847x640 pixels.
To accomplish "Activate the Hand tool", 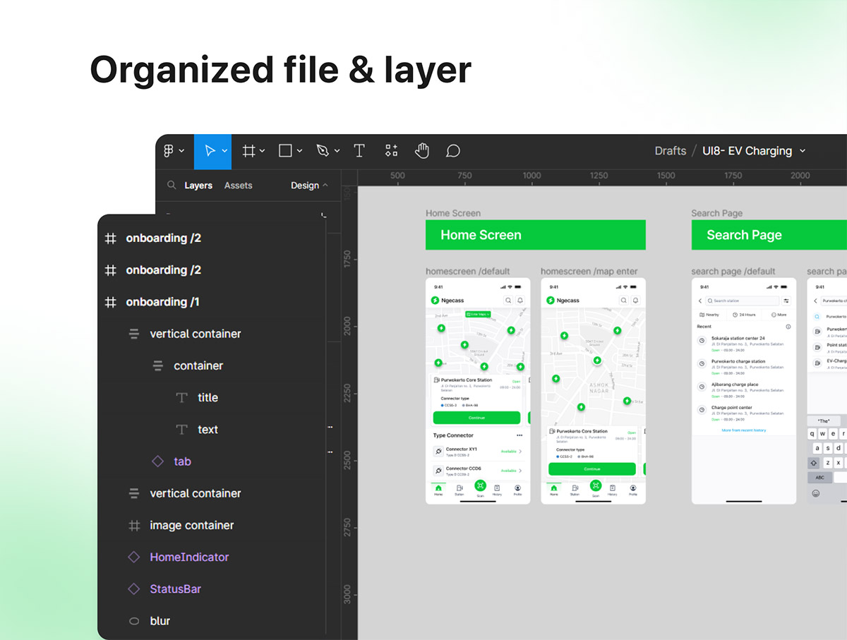I will tap(422, 151).
